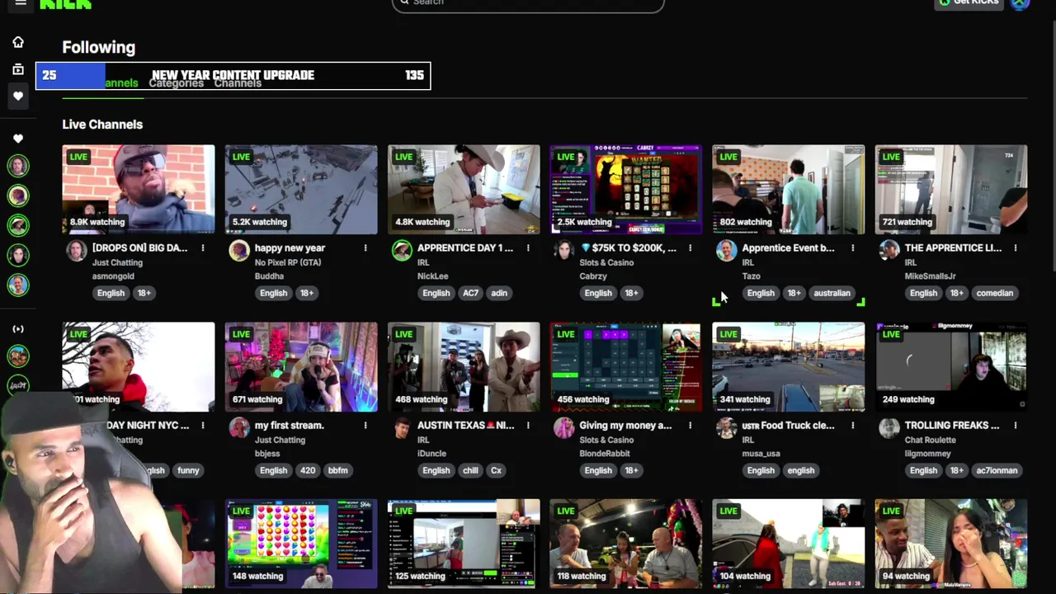Click BlondeRabbit's avatar beside Giving my money

pyautogui.click(x=564, y=428)
